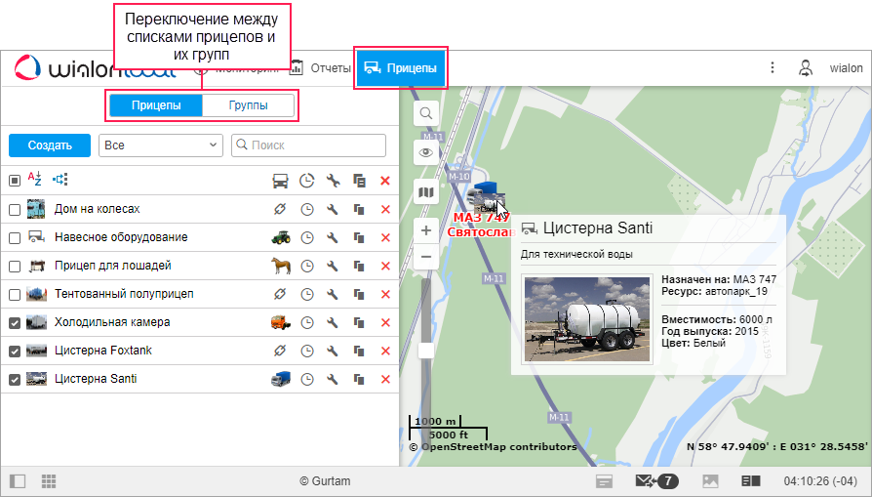The image size is (872, 497).
Task: Open clock history for Дом на колесах
Action: click(307, 210)
